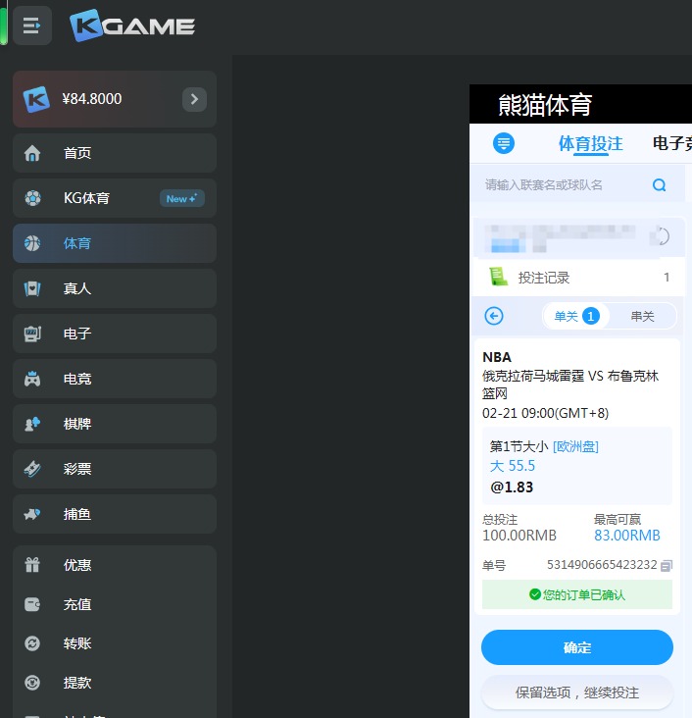The height and width of the screenshot is (718, 692).
Task: Click the slot machine icon beside 电子
Action: (x=32, y=333)
